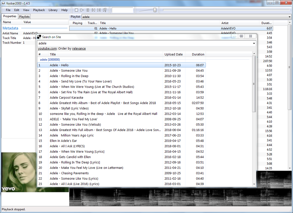293x213 pixels.
Task: Close the Search on Site dialog
Action: pyautogui.click(x=251, y=36)
